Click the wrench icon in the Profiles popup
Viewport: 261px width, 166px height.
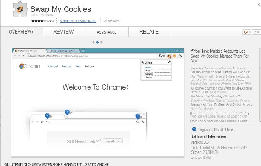(169, 62)
